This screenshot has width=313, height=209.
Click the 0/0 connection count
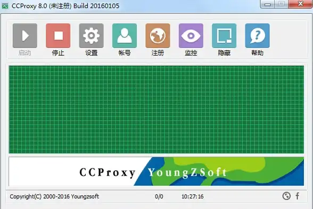159,196
